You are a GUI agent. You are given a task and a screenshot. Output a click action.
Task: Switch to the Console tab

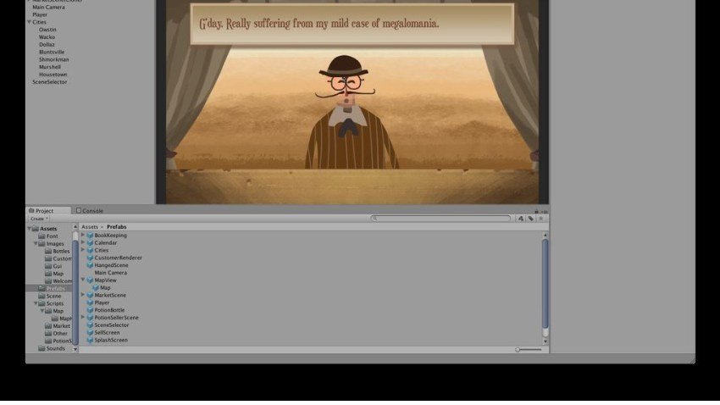point(90,211)
